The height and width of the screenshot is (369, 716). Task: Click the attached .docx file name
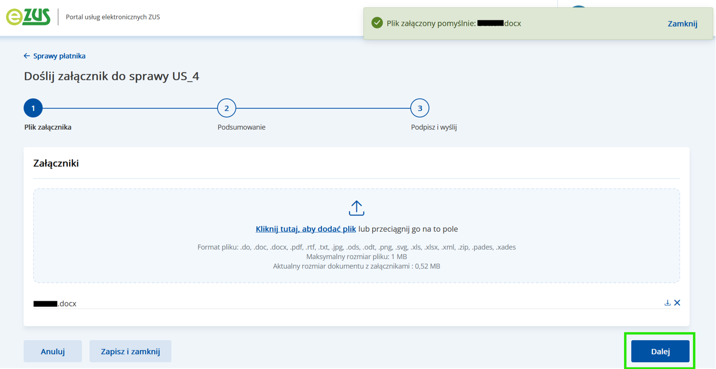click(x=55, y=304)
